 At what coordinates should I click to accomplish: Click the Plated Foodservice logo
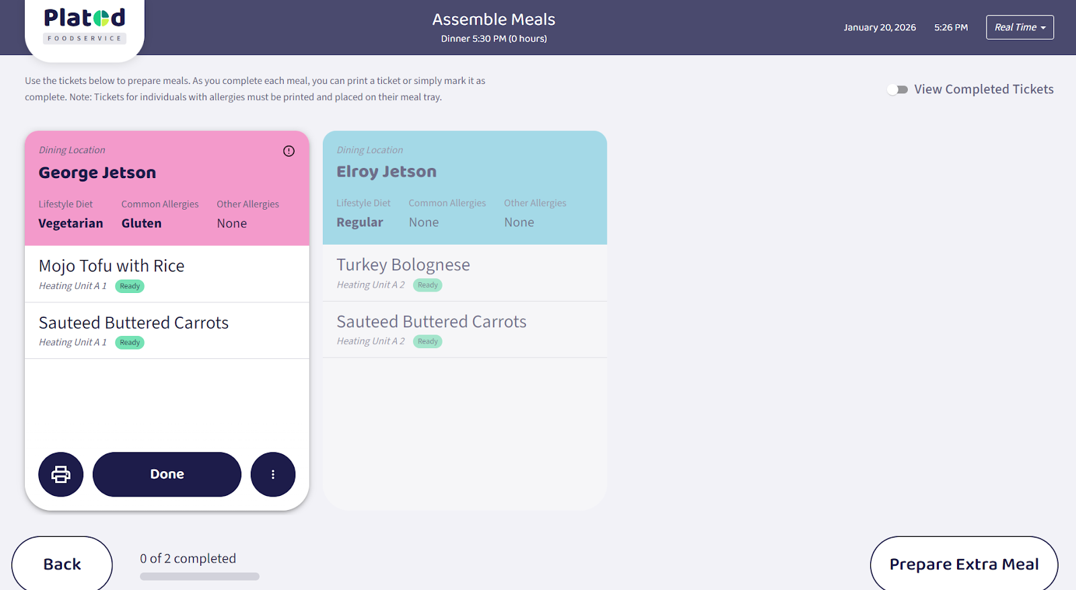pos(85,26)
